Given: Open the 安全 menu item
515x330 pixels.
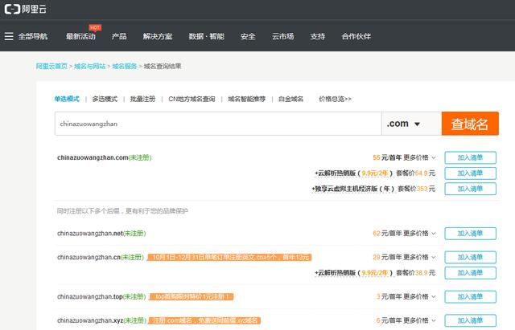Looking at the screenshot, I should click(248, 36).
